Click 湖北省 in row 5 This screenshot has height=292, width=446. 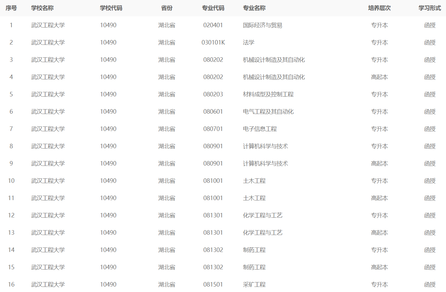167,94
